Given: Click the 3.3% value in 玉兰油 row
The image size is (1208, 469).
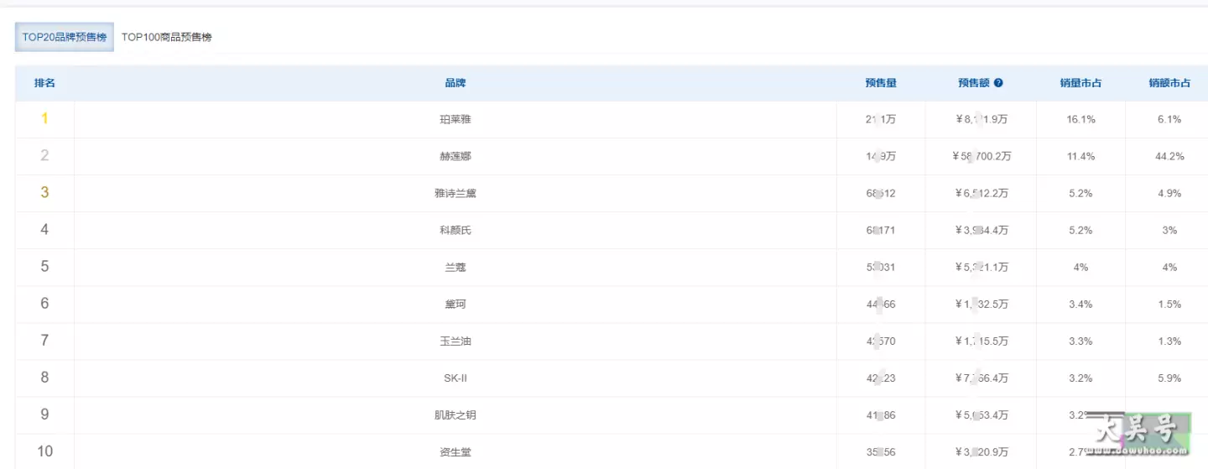Looking at the screenshot, I should [1080, 341].
